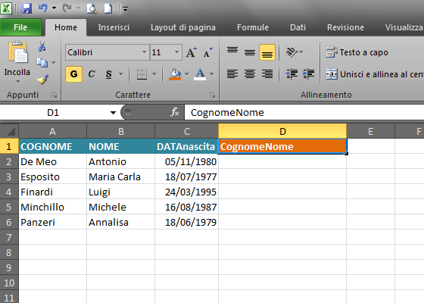Switch to the Inserisci tab
The width and height of the screenshot is (424, 303).
pos(114,27)
